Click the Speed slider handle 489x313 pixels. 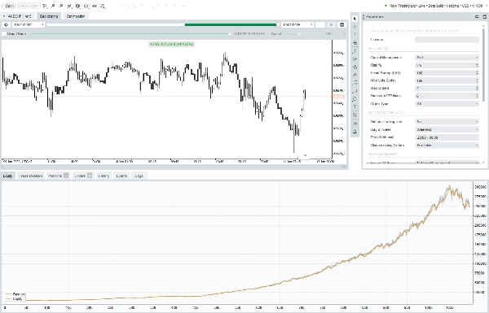[x=299, y=33]
